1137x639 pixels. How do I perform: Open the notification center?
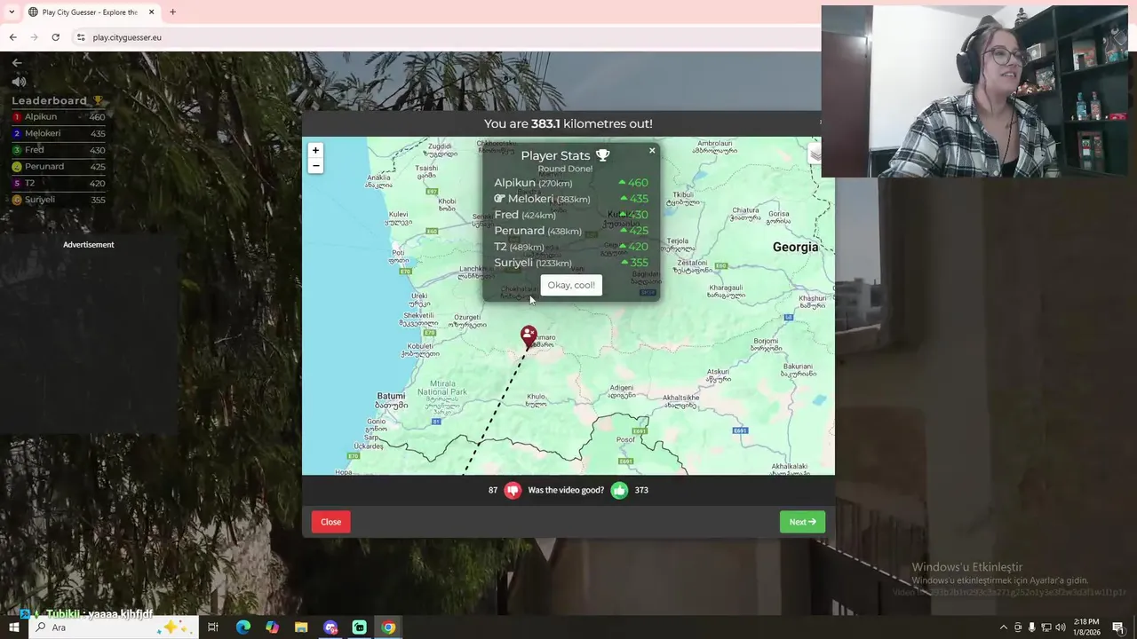pos(1118,627)
